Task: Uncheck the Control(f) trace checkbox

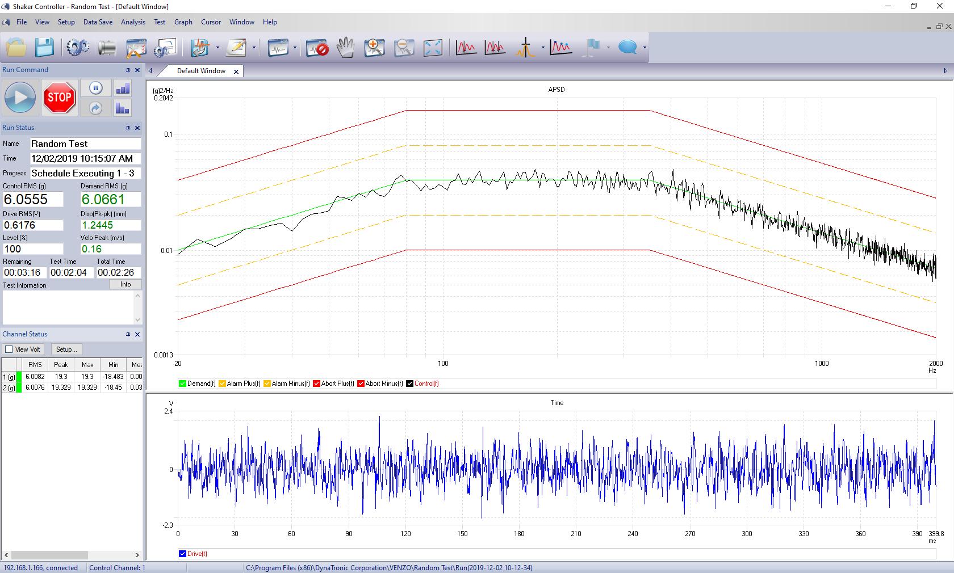Action: 409,384
